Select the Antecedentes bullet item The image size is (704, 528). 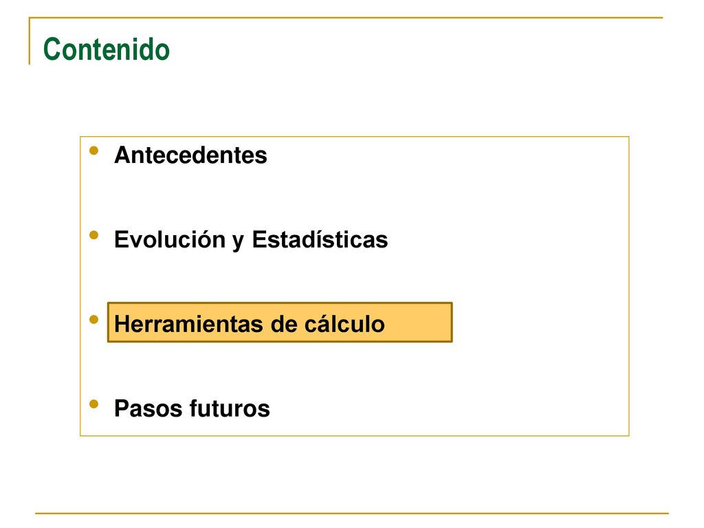point(190,155)
